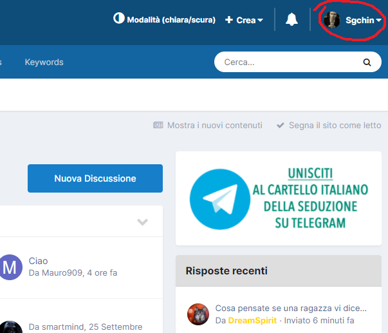Click the Inviato 6 minuti fa timestamp
This screenshot has width=388, height=333.
pyautogui.click(x=319, y=320)
